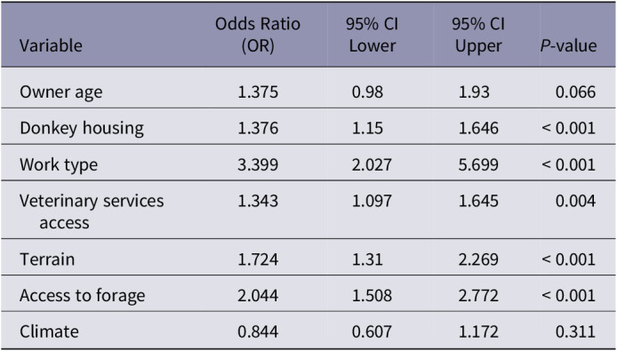The image size is (617, 351).
Task: Click the Variable column header
Action: click(x=51, y=45)
